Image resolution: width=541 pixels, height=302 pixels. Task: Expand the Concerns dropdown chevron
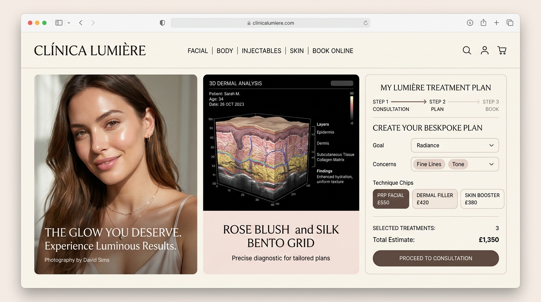[491, 164]
